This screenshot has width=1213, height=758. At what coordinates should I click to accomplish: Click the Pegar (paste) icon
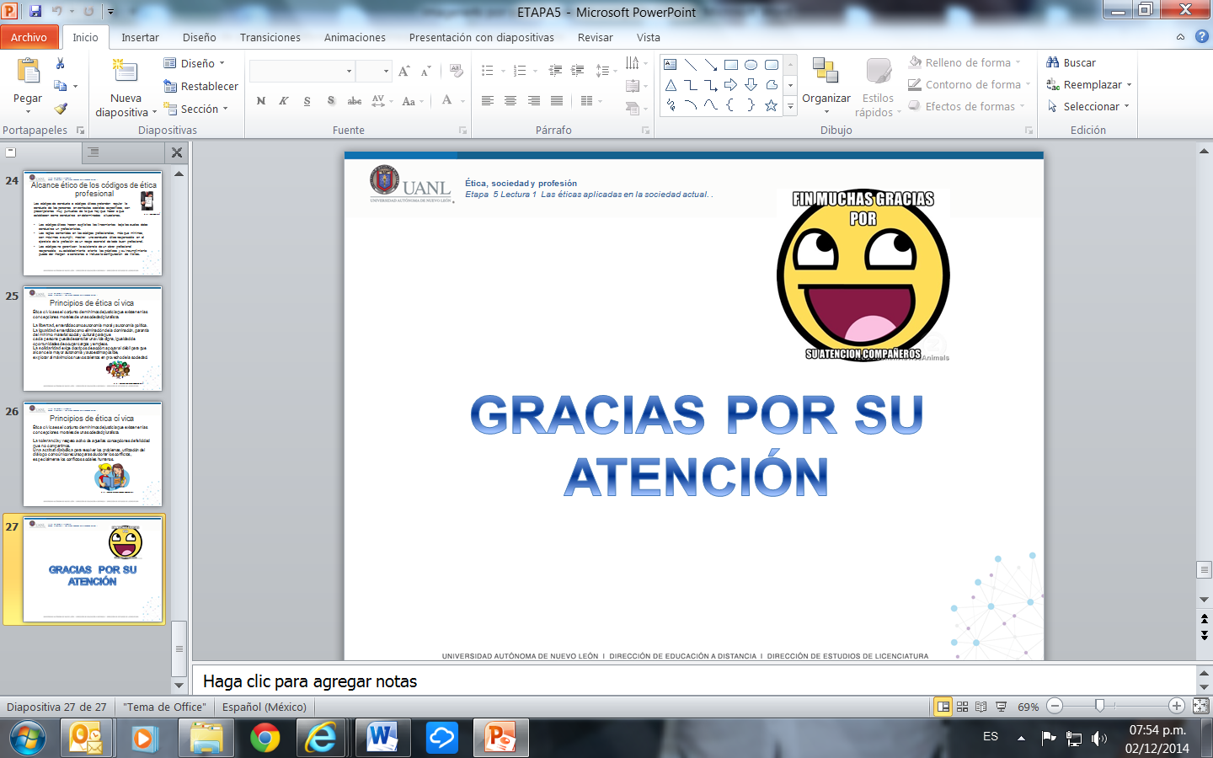[x=28, y=72]
